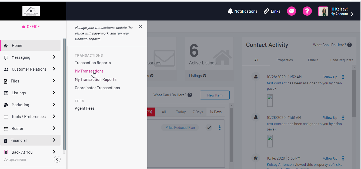Expand the Listings submenu chevron

click(54, 93)
